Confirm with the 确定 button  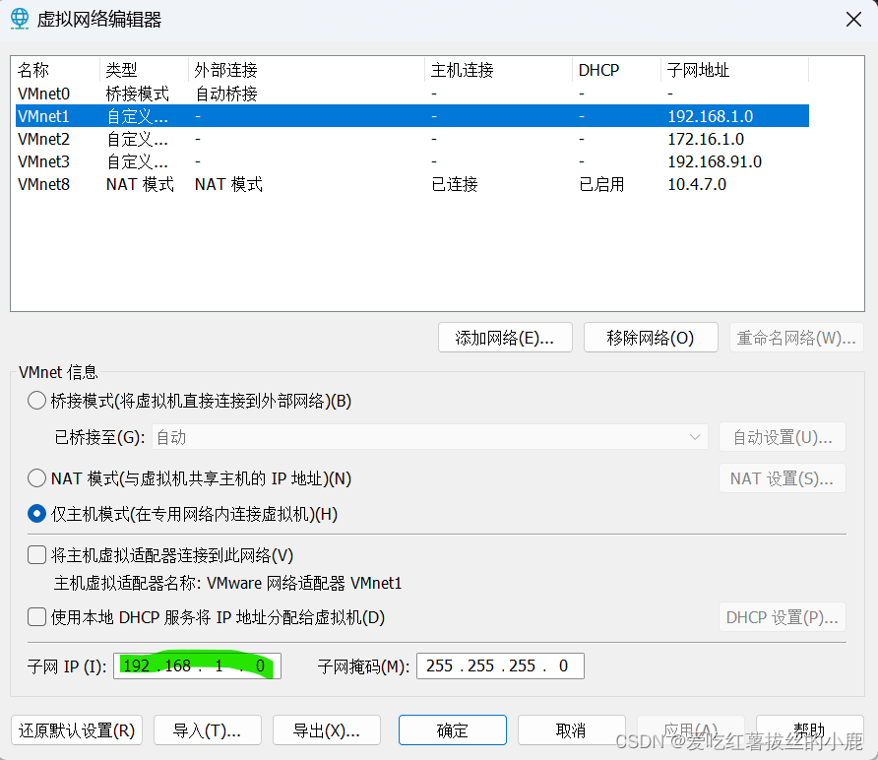pyautogui.click(x=453, y=730)
